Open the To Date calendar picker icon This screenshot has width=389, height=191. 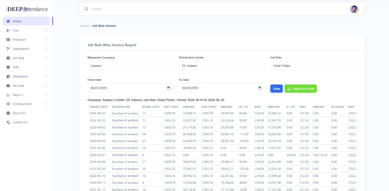tap(260, 88)
